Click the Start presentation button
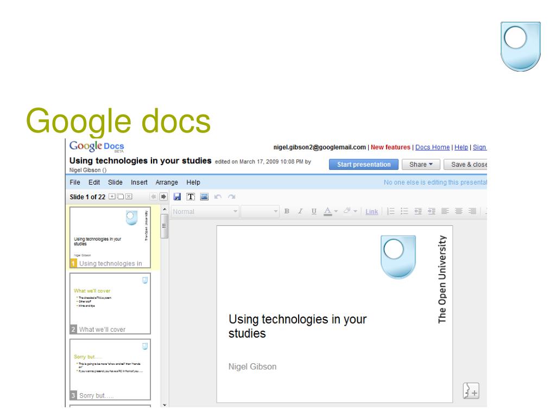This screenshot has height=417, width=556. [363, 165]
